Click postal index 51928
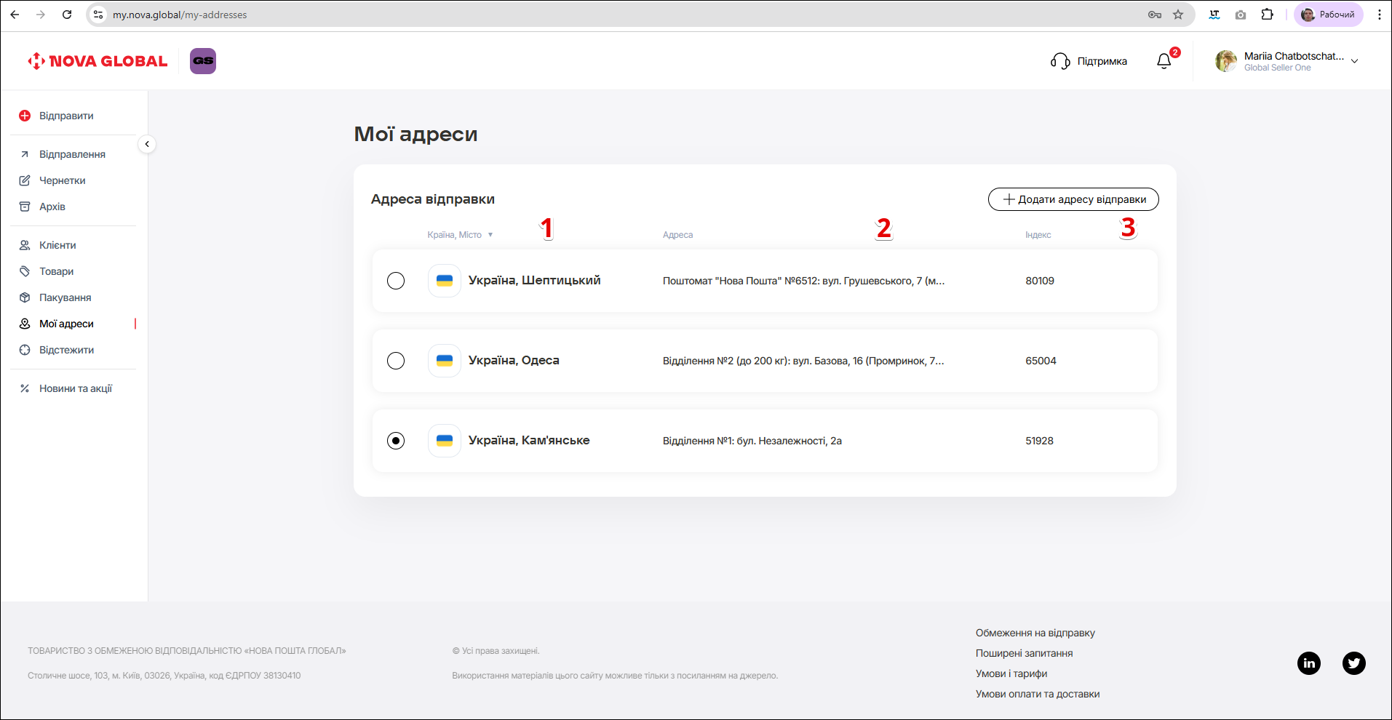Screen dimensions: 1392x720 (1039, 441)
